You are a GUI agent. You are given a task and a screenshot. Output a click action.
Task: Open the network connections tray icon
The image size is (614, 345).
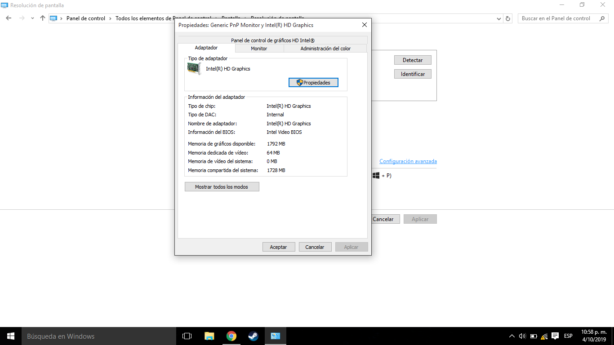click(544, 336)
